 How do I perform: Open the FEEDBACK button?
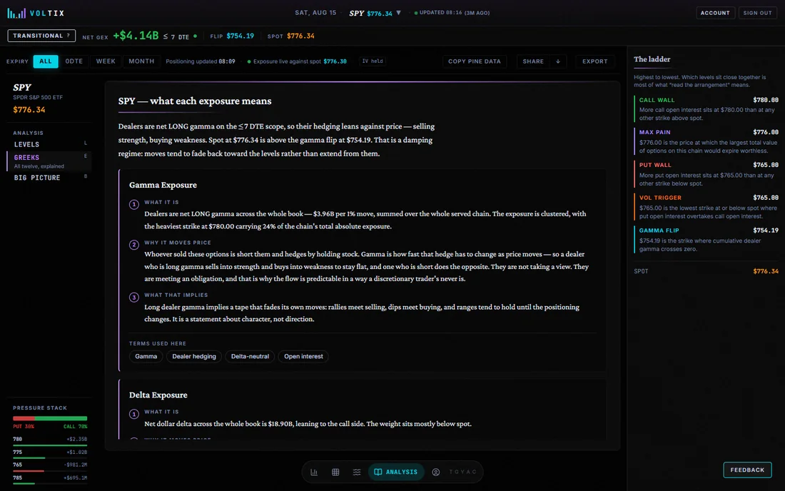[x=747, y=470]
